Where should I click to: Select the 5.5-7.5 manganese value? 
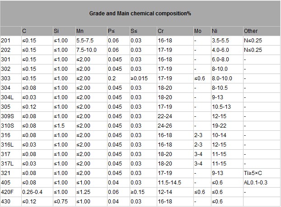pyautogui.click(x=84, y=41)
